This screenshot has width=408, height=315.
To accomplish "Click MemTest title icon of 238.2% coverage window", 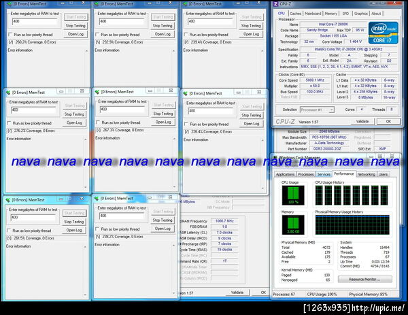I will click(x=97, y=199).
